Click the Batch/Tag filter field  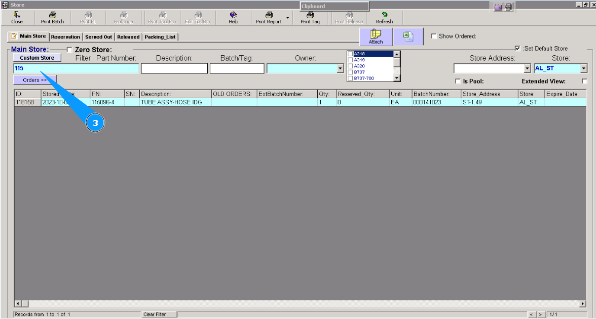coord(237,68)
